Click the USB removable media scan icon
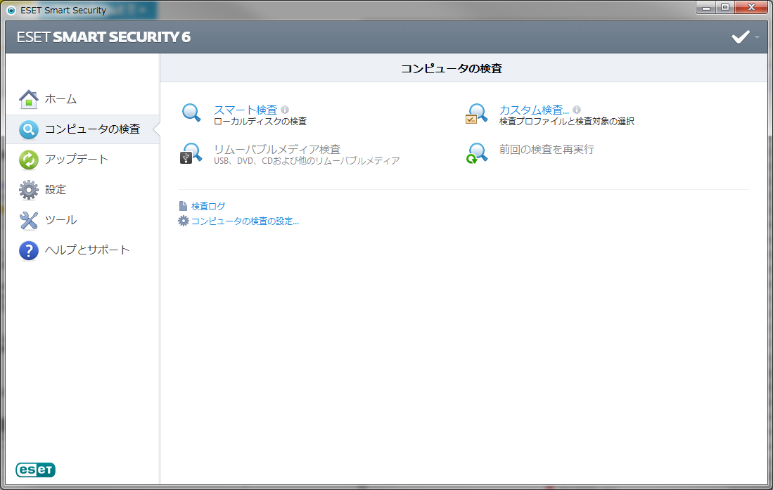This screenshot has height=490, width=773. 191,153
